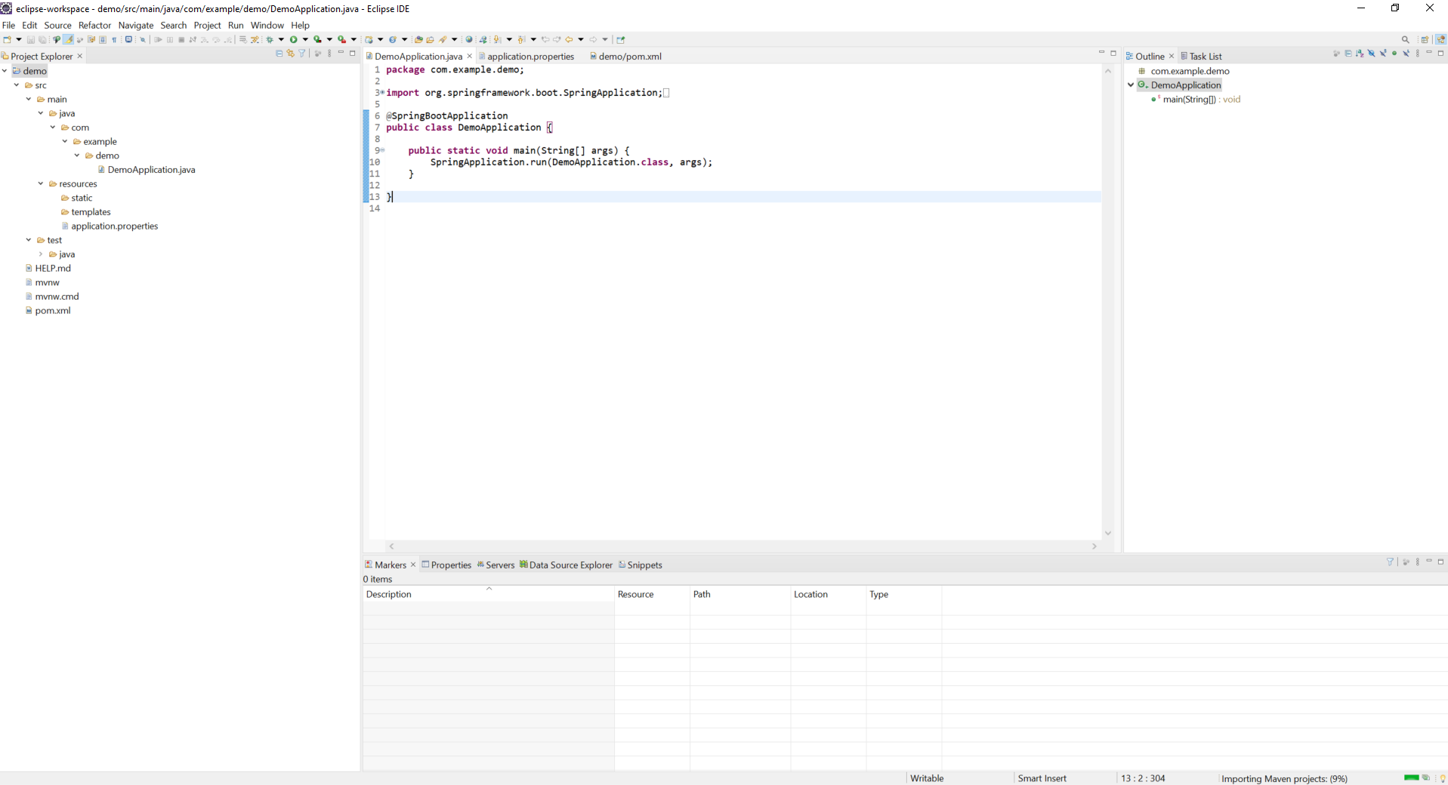Select the Debug icon on the toolbar
The width and height of the screenshot is (1448, 785).
(x=273, y=39)
